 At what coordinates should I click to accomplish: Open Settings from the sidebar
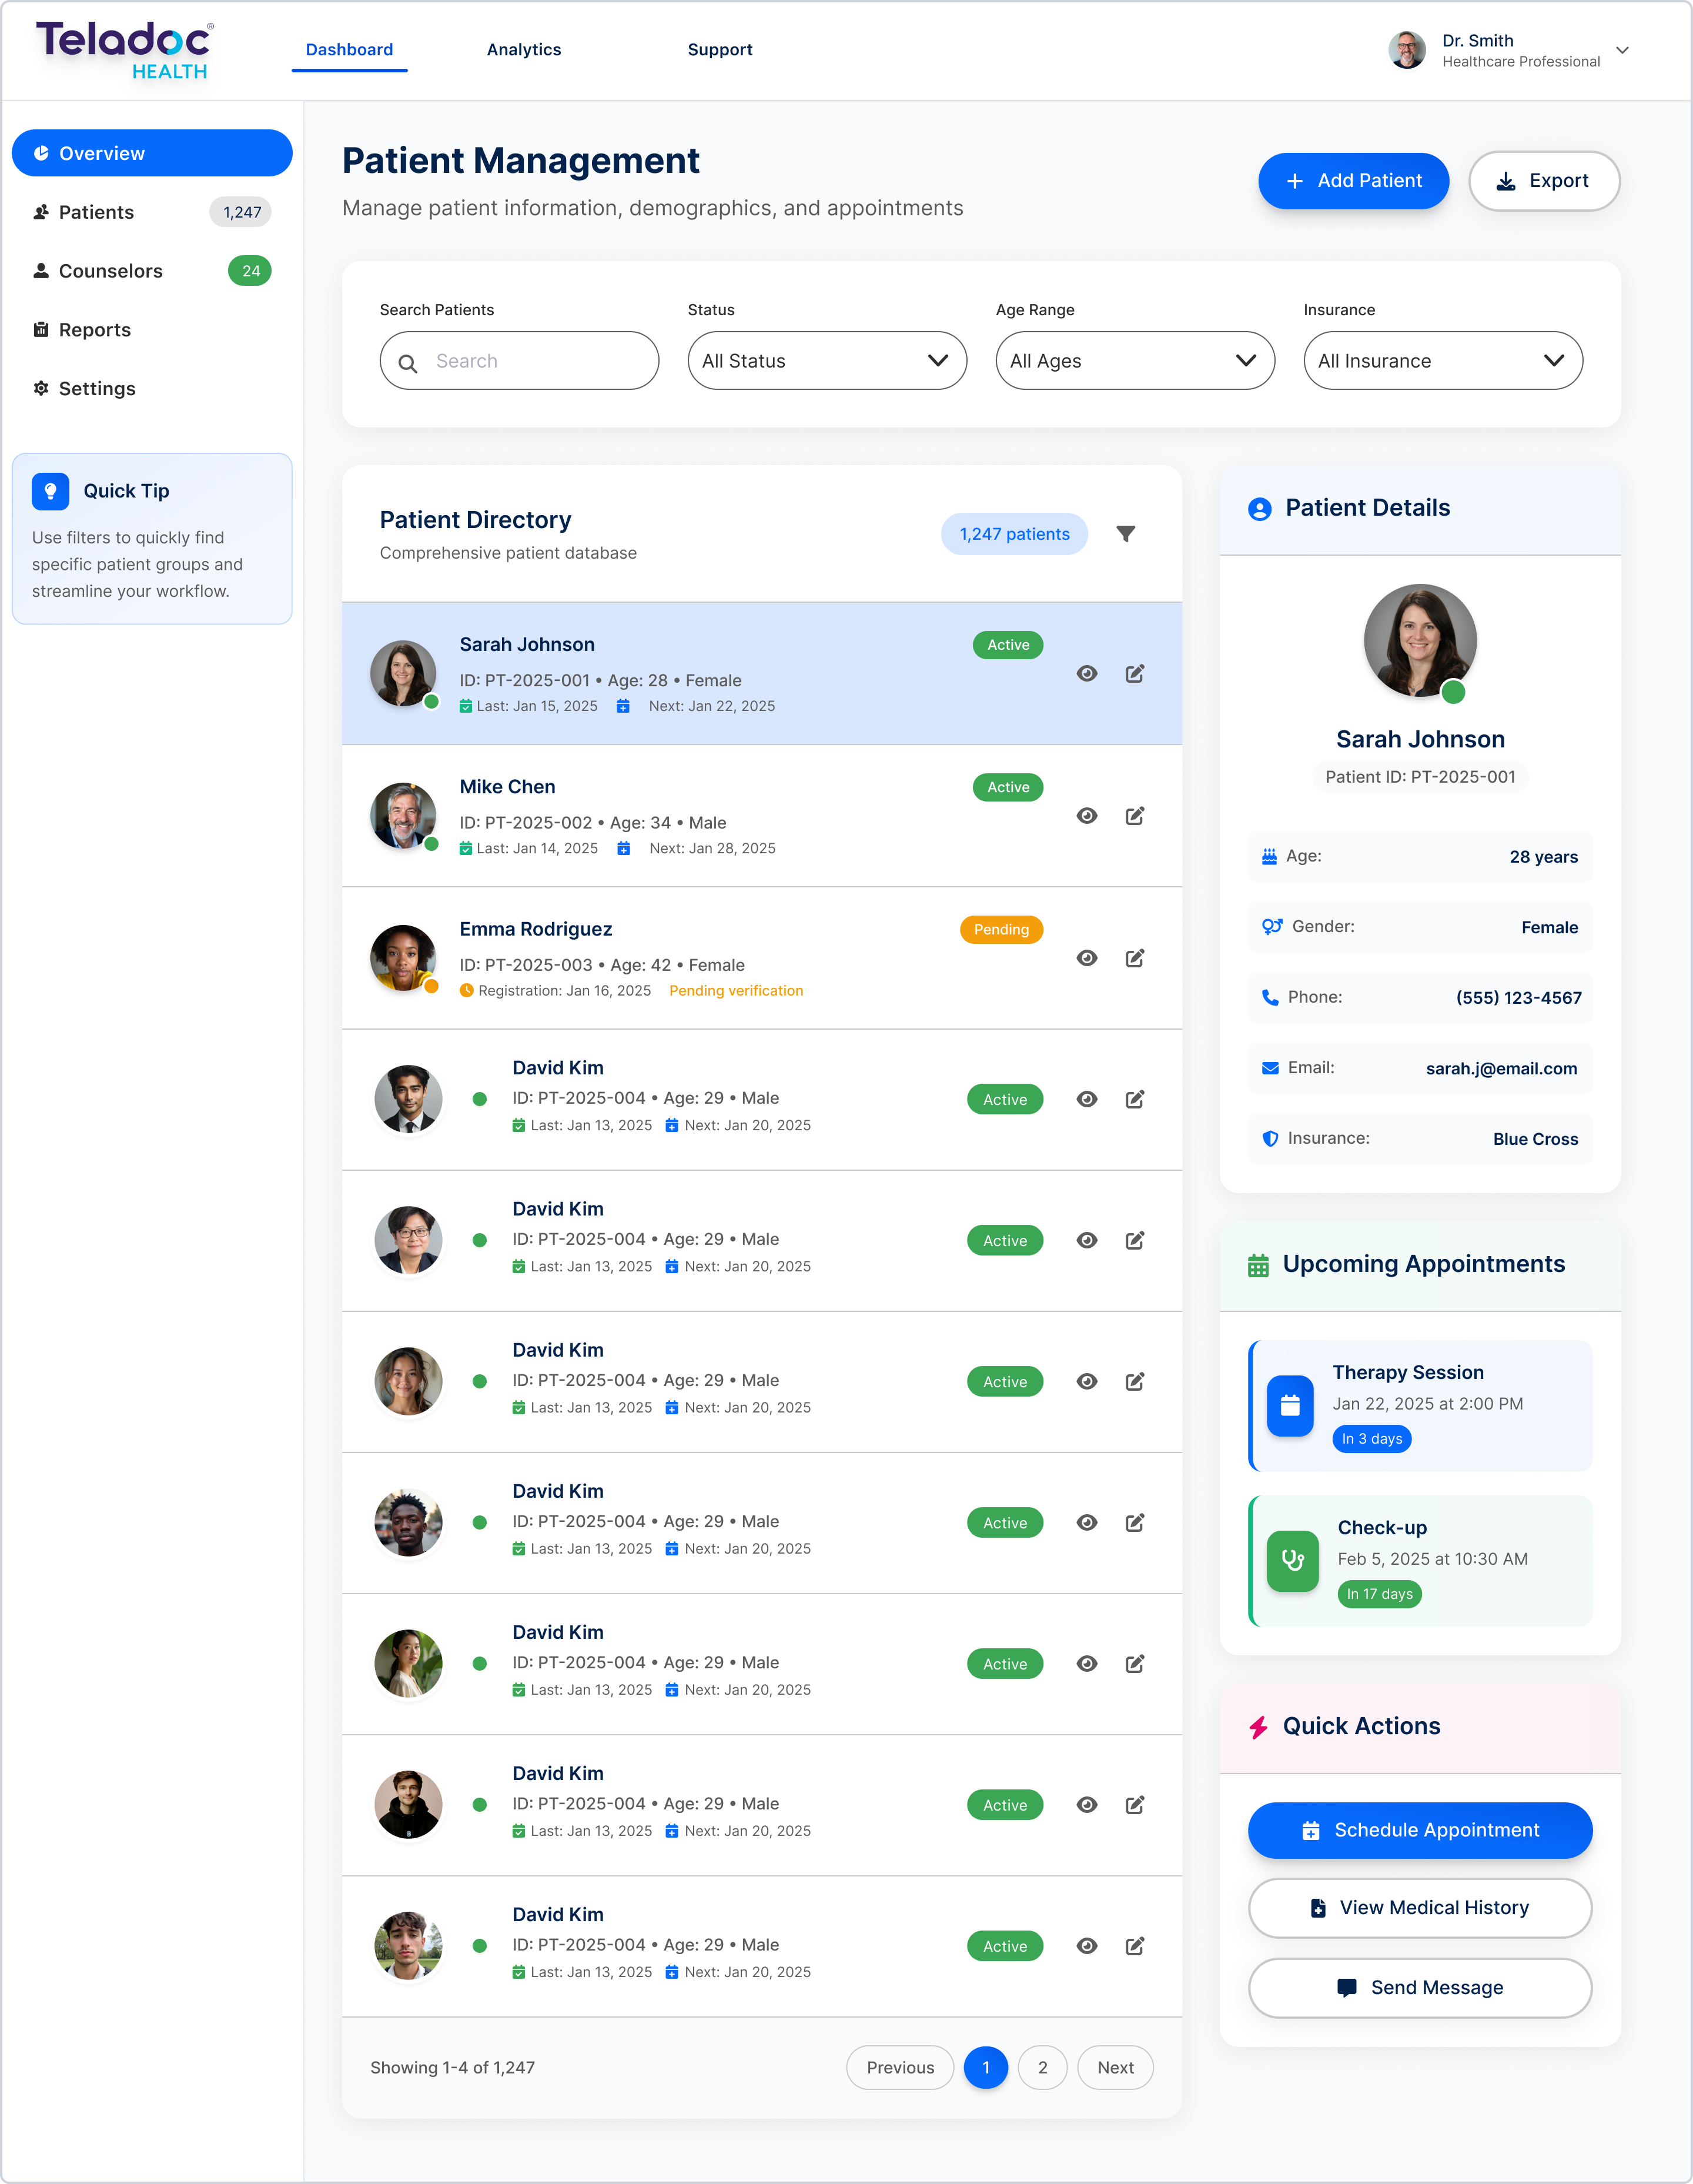(97, 388)
